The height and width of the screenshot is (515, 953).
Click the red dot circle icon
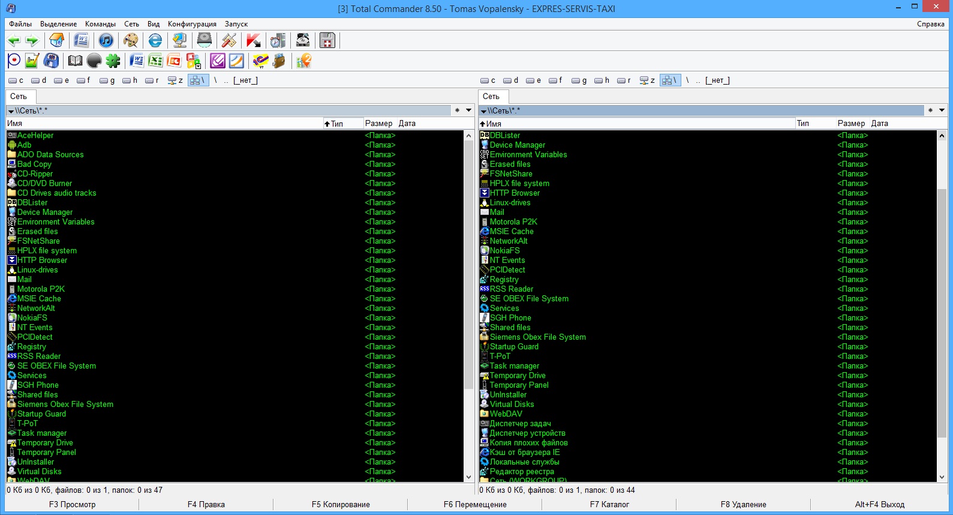click(x=14, y=61)
